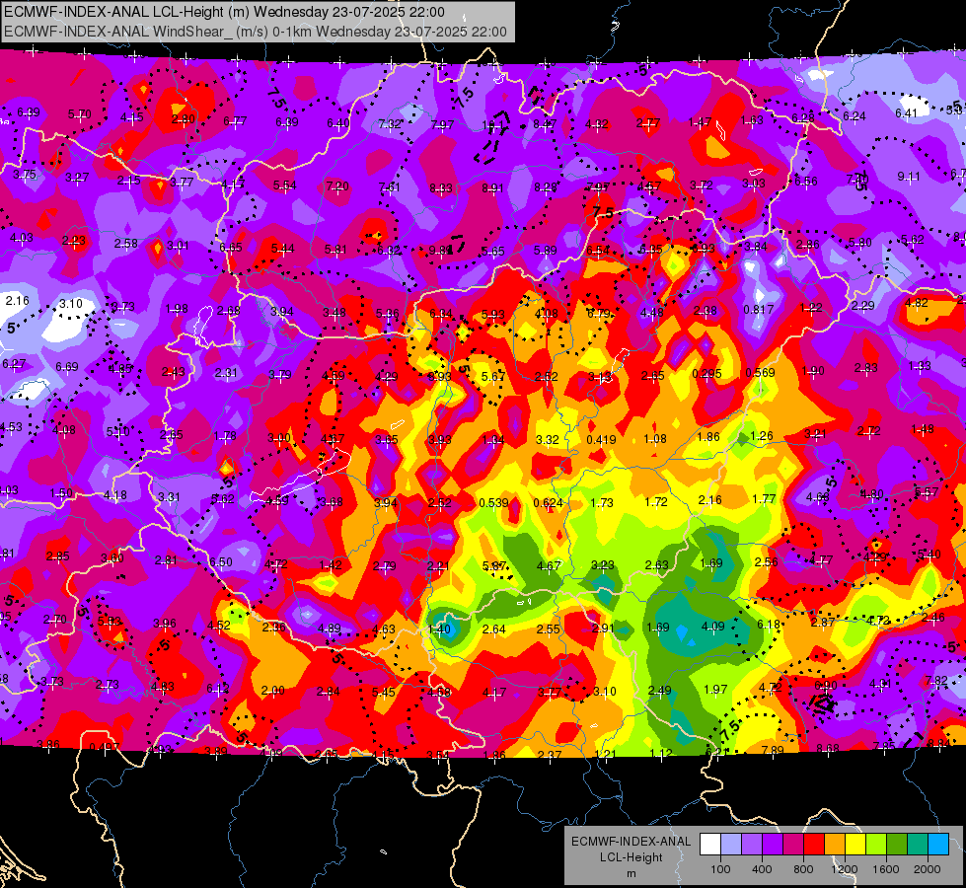Click the wind shear value 0.419
The image size is (966, 888).
click(601, 440)
